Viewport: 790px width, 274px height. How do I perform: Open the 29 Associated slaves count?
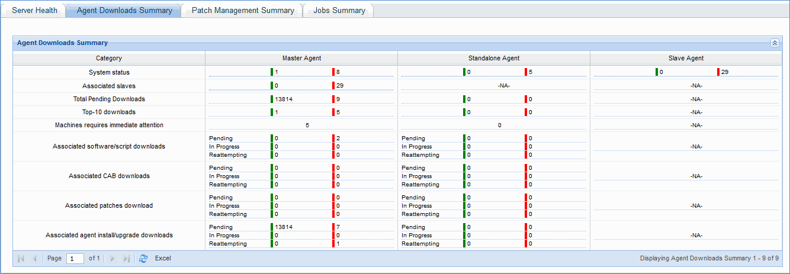[x=339, y=86]
